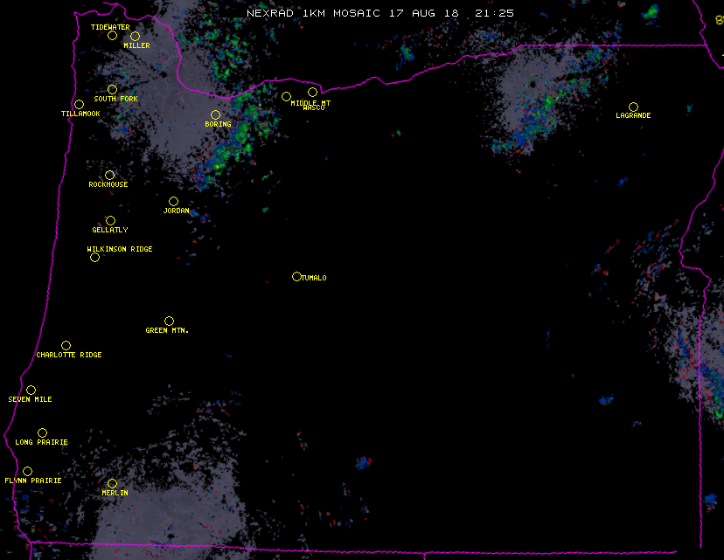Select the LaGrande station marker
The image size is (724, 560).
(x=633, y=107)
